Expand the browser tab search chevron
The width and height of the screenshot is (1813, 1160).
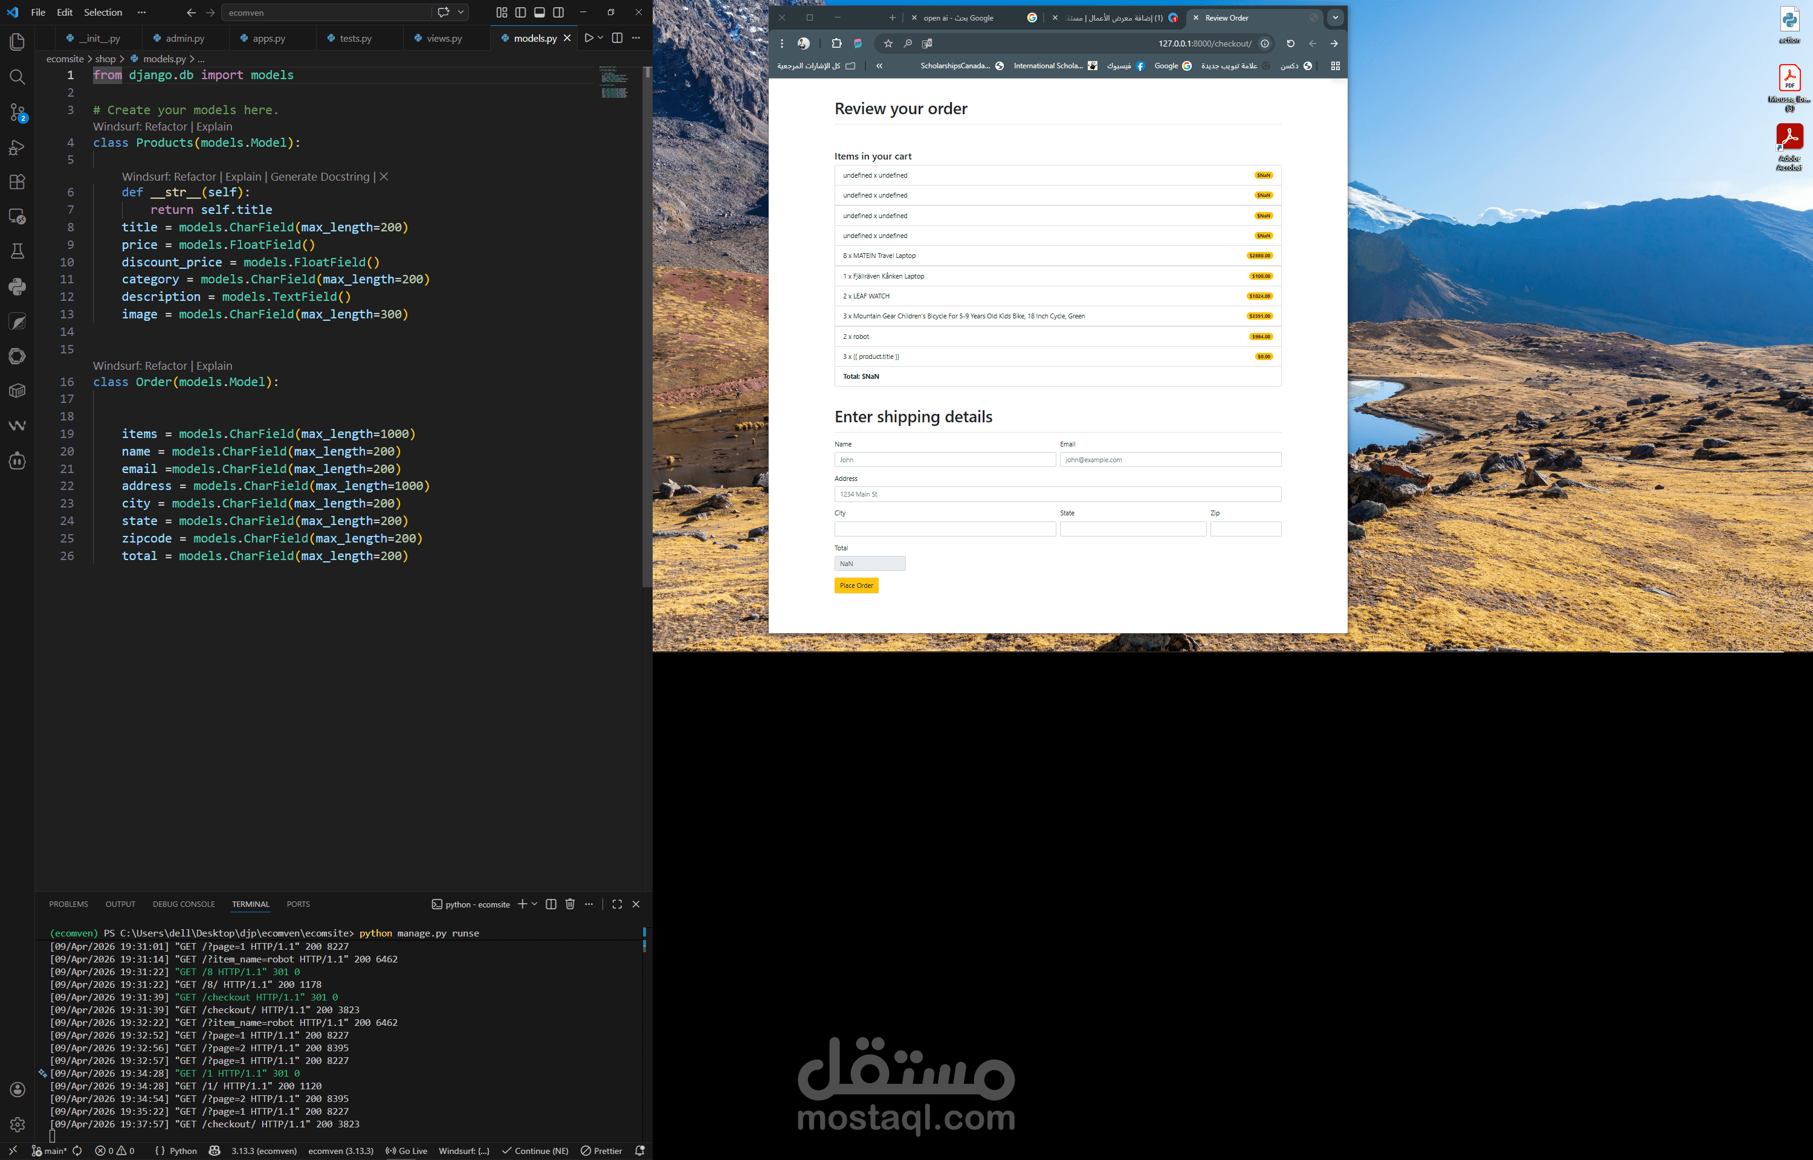(x=1336, y=18)
